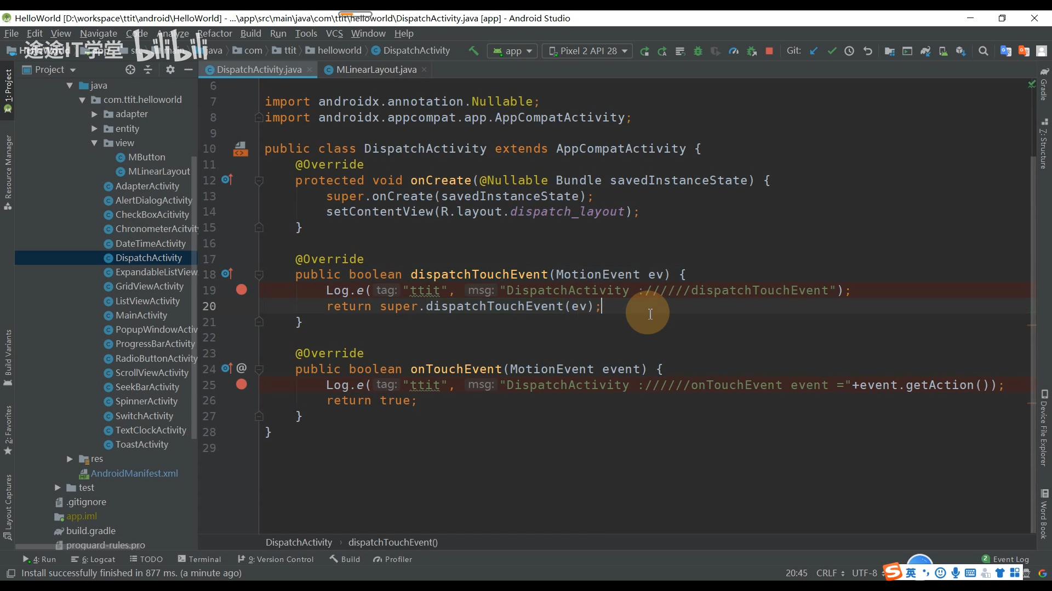The height and width of the screenshot is (591, 1052).
Task: Open the Event Log
Action: click(1005, 559)
